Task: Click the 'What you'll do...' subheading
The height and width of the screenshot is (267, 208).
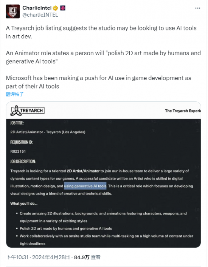Action: (24, 204)
